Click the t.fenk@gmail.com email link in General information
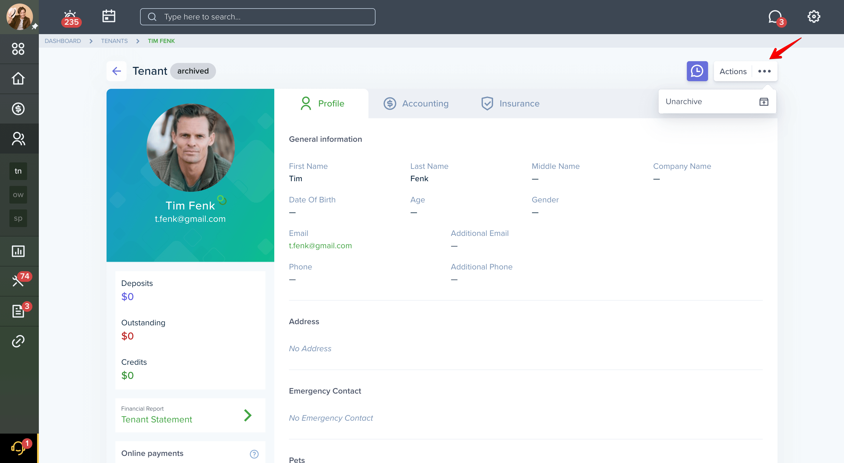The height and width of the screenshot is (463, 844). click(320, 246)
